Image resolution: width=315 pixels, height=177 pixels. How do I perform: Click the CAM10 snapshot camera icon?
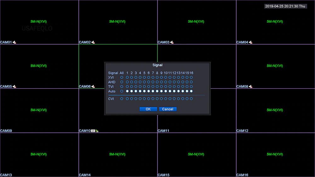point(93,131)
